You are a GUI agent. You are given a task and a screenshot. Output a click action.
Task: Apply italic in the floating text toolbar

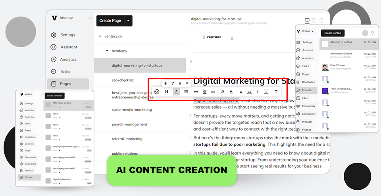173,83
